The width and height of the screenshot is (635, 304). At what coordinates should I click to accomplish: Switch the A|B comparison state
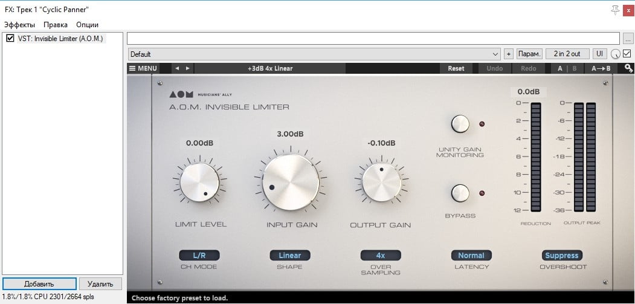point(567,68)
